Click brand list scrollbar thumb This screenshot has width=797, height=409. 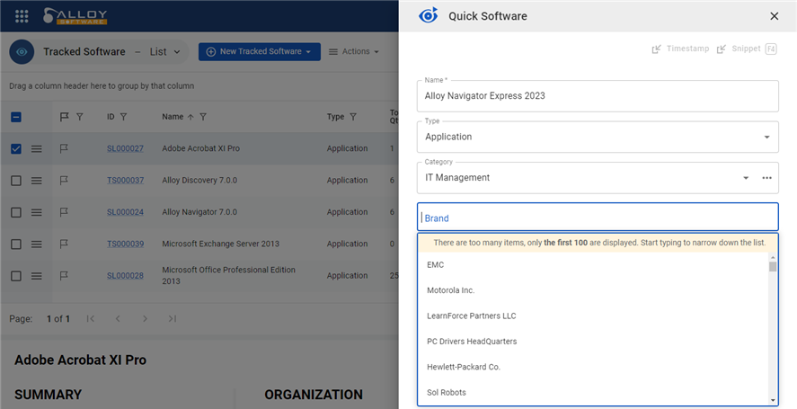(773, 267)
